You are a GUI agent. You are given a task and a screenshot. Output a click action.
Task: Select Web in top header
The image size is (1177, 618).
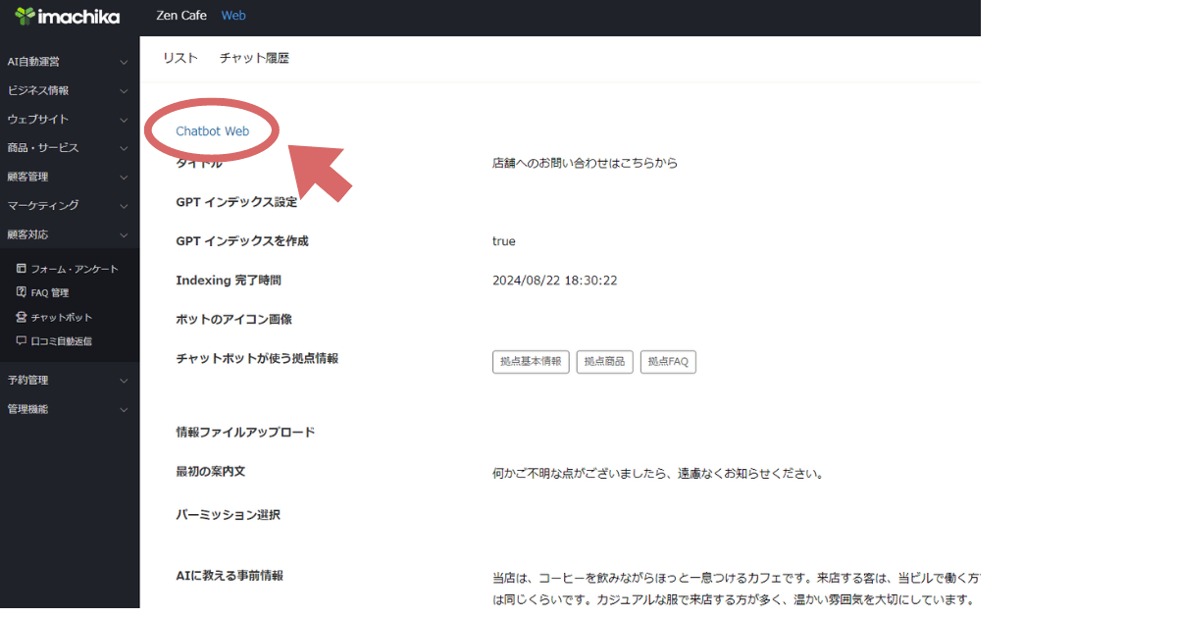233,16
